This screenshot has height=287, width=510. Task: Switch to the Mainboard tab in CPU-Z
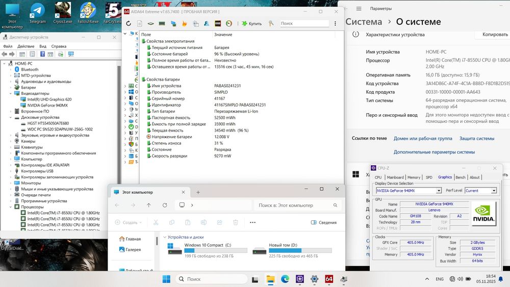point(395,177)
